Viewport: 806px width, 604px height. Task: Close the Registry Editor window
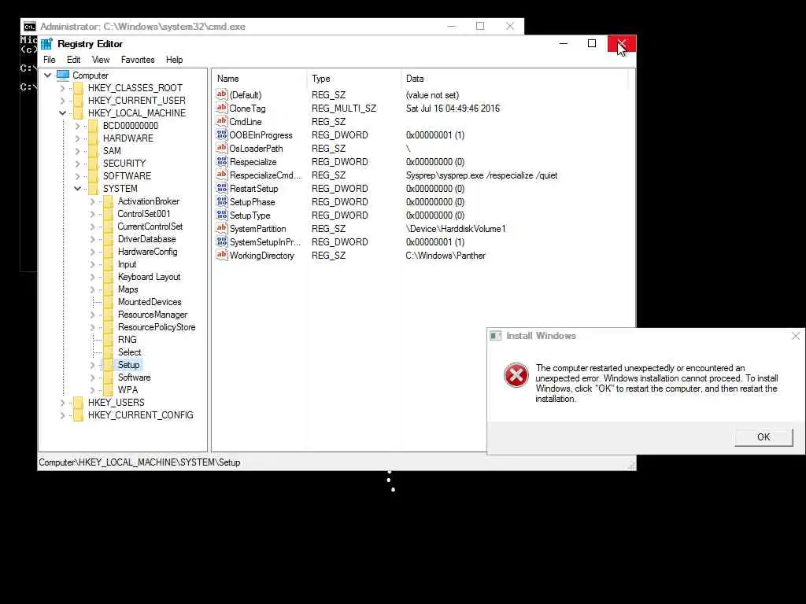[x=622, y=44]
